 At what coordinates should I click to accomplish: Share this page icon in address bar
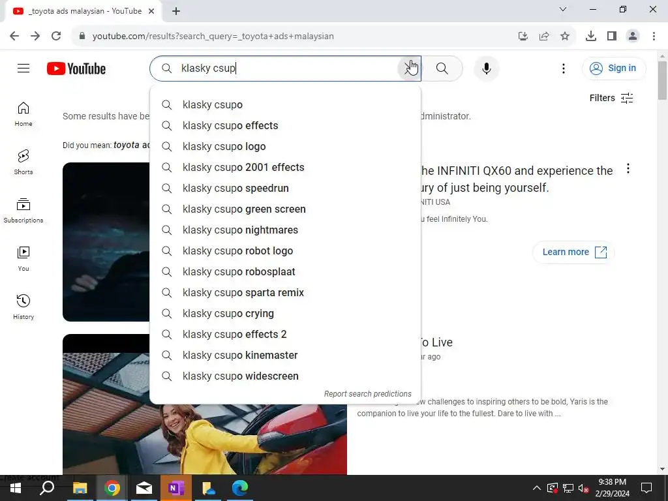[x=543, y=37]
